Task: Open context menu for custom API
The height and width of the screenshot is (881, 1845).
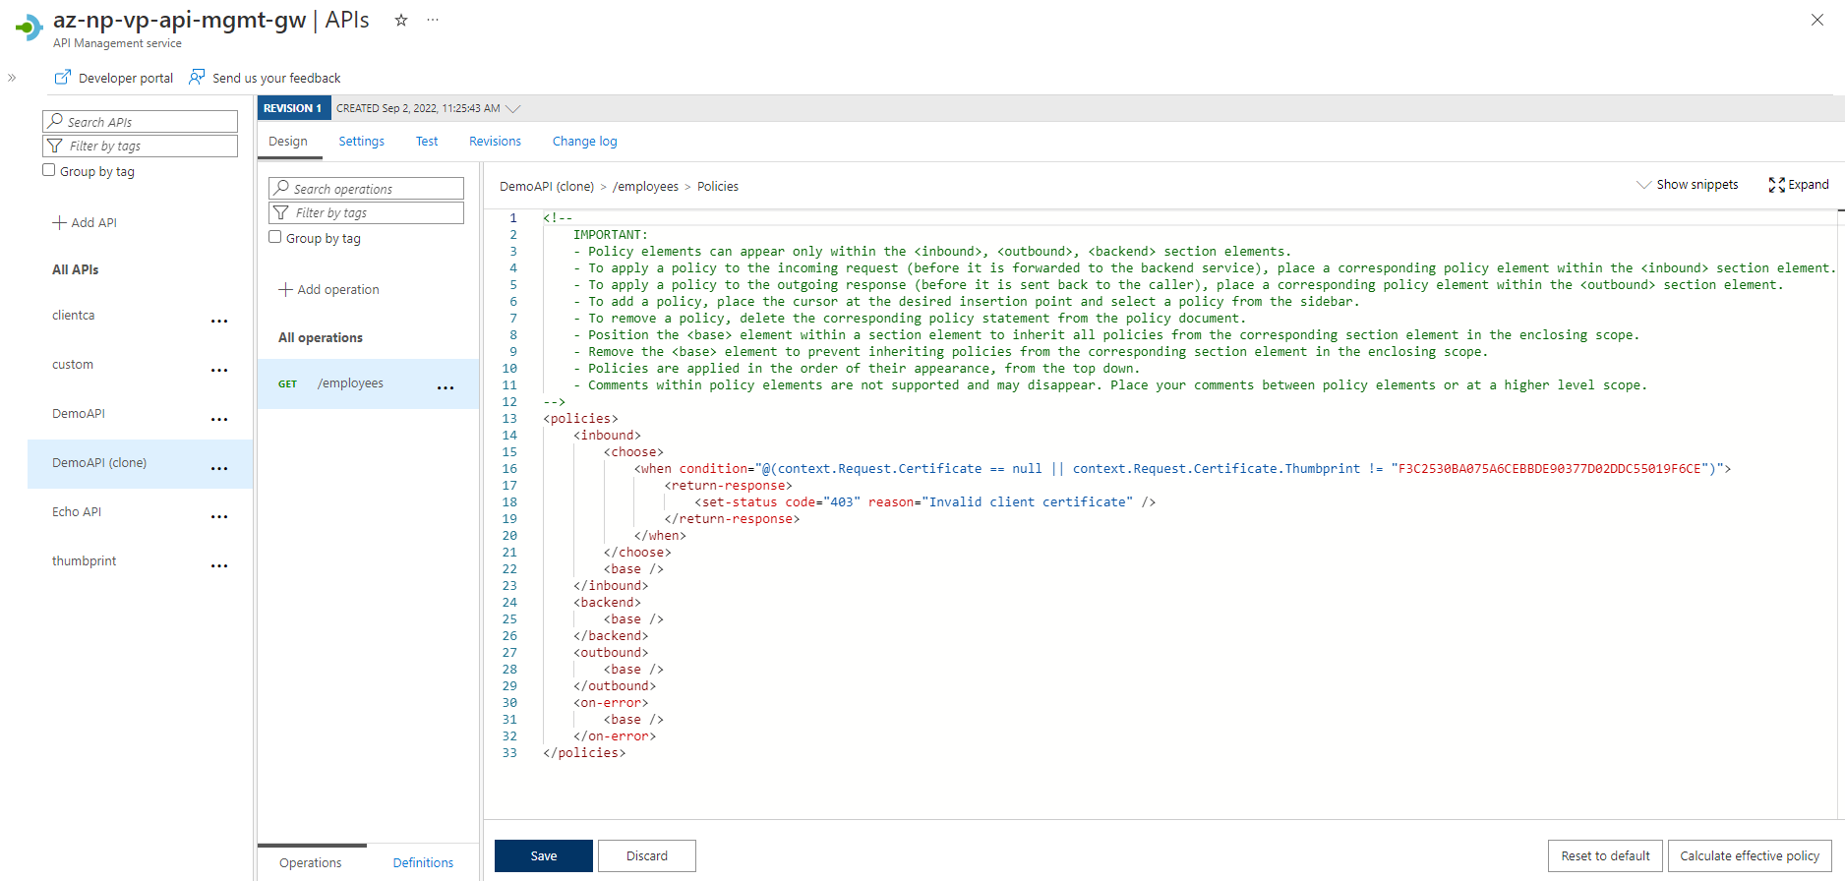Action: click(219, 371)
